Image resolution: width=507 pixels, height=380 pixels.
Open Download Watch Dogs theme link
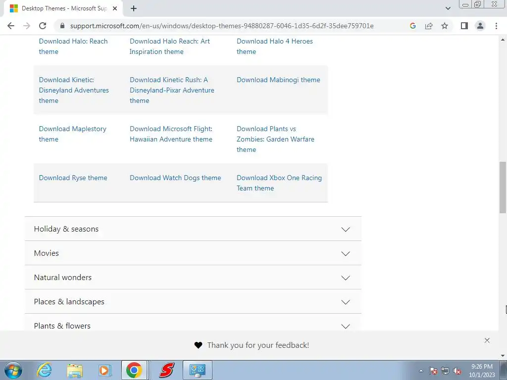175,178
